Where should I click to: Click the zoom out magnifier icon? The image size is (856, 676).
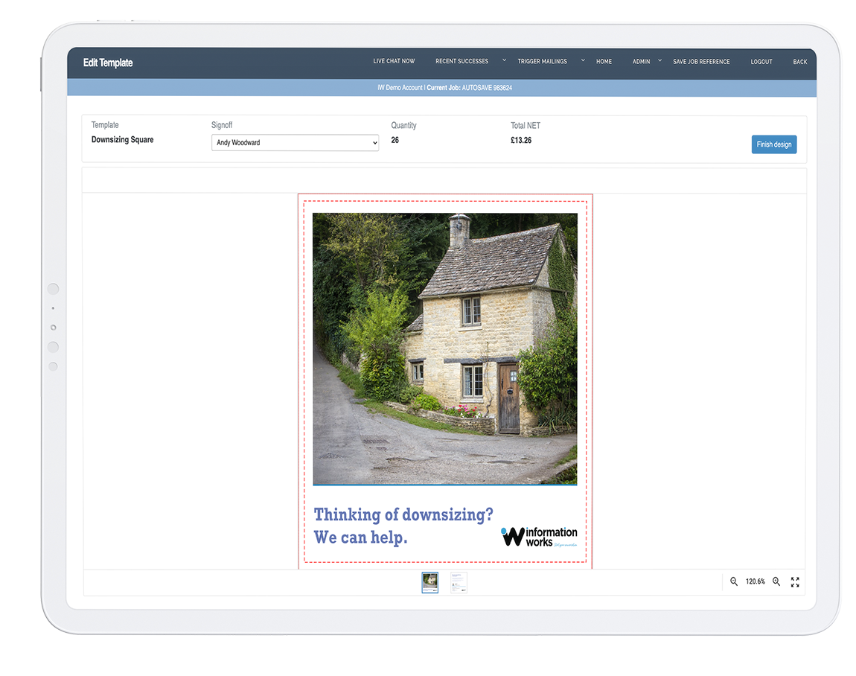(734, 581)
